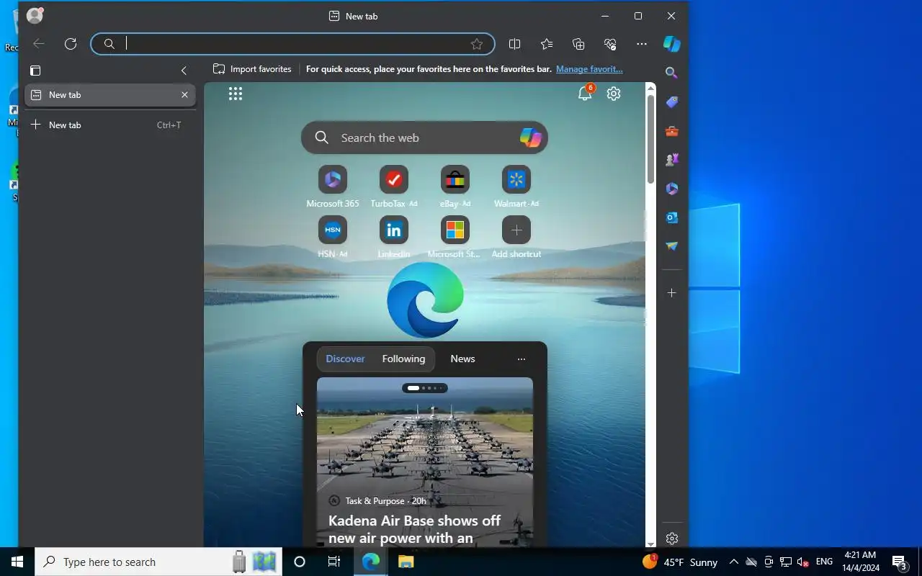
Task: Open the ENG language indicator
Action: point(825,562)
